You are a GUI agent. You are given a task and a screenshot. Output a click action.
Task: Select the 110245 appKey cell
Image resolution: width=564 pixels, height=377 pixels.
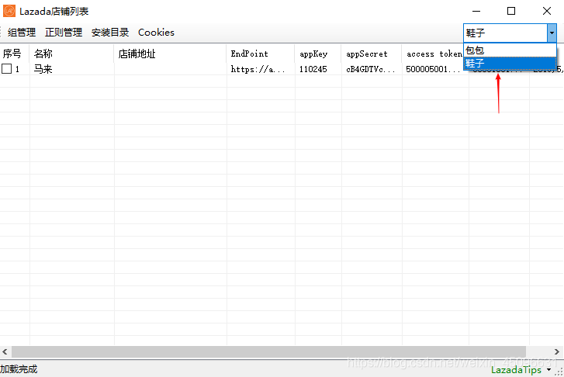[317, 69]
